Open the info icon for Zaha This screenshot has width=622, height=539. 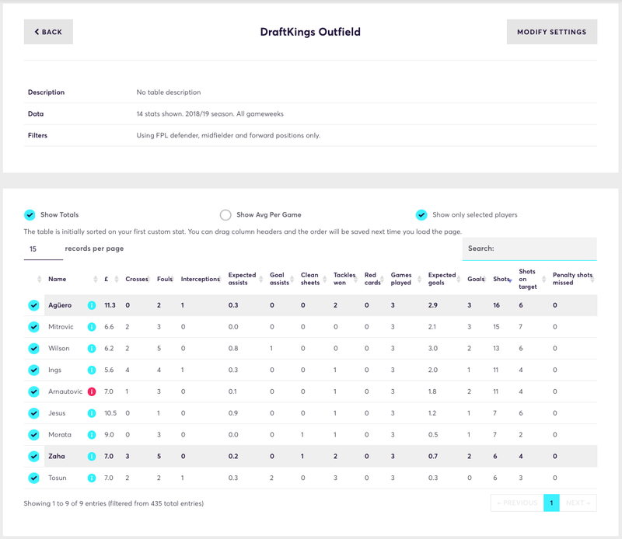point(92,456)
